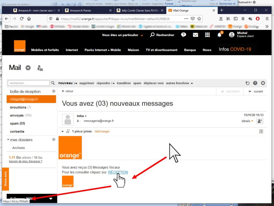Viewport: 274px width, 206px height.
Task: Reload the current page
Action: pos(22,19)
